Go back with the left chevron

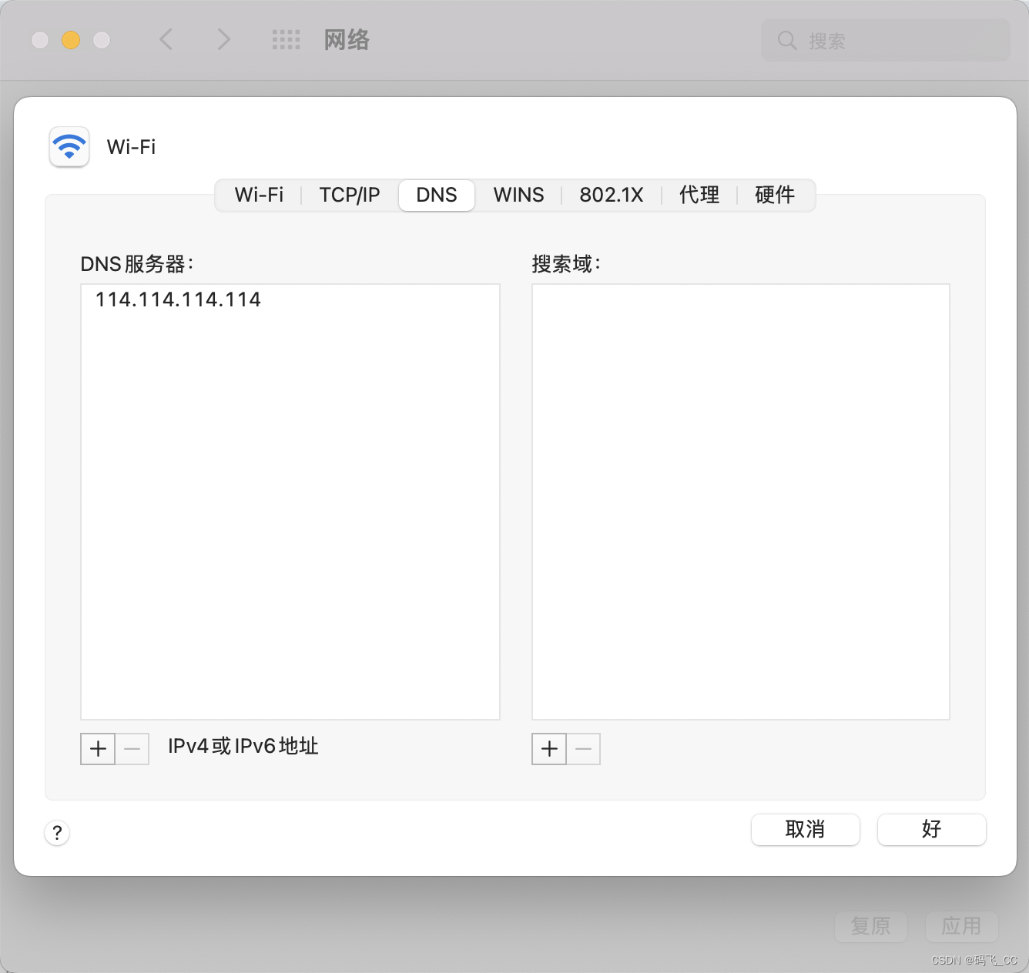coord(166,39)
